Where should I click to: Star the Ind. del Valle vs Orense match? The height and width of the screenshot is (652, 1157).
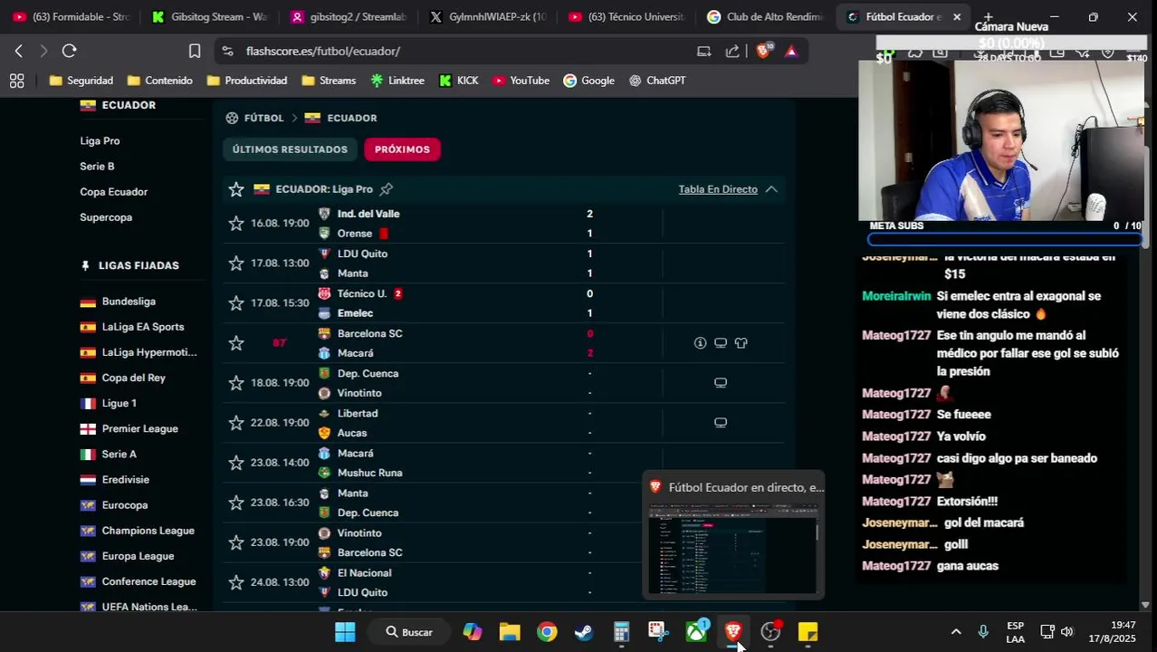tap(236, 224)
